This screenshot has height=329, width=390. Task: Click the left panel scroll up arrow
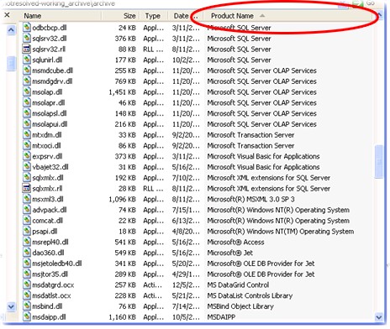point(11,29)
